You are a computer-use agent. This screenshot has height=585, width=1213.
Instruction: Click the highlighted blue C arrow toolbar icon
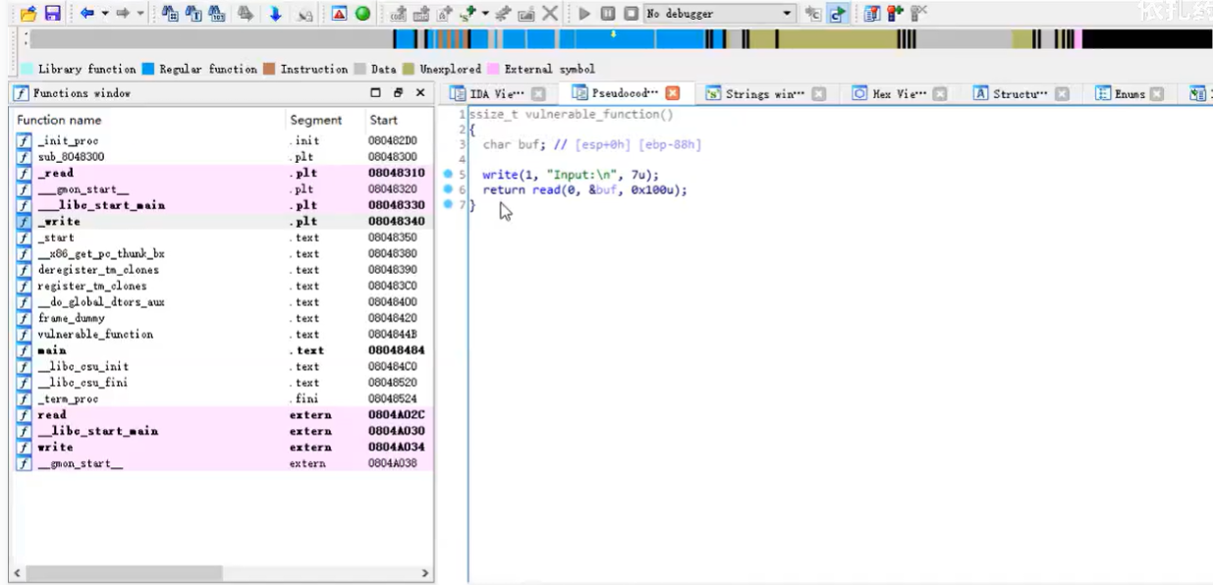pos(839,14)
